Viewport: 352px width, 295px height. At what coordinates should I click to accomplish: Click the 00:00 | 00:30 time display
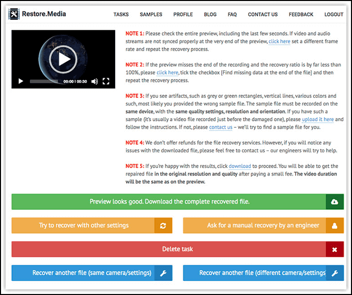(75, 82)
